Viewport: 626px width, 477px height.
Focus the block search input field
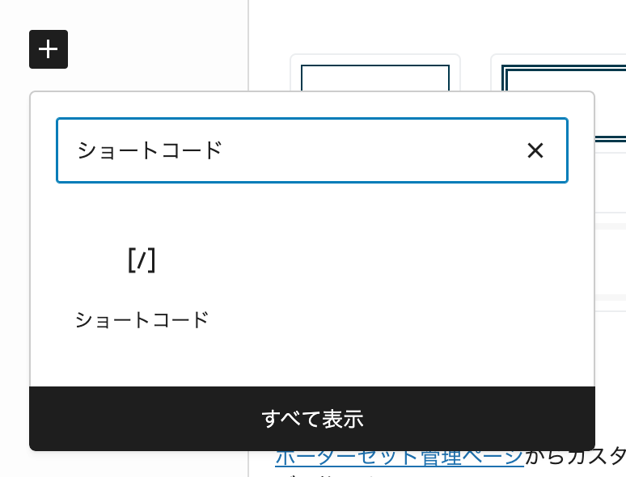pos(291,150)
